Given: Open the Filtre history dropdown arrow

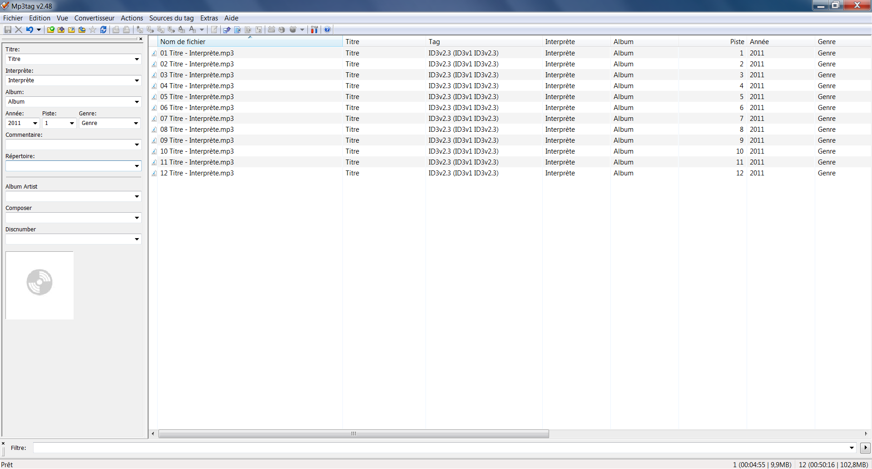Looking at the screenshot, I should [x=852, y=448].
